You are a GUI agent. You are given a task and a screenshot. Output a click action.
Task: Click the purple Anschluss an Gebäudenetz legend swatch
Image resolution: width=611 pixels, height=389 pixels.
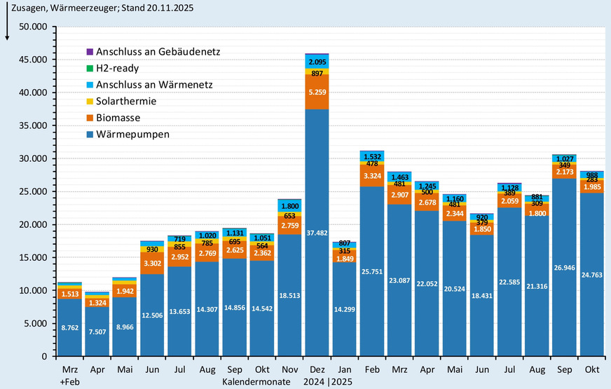89,52
